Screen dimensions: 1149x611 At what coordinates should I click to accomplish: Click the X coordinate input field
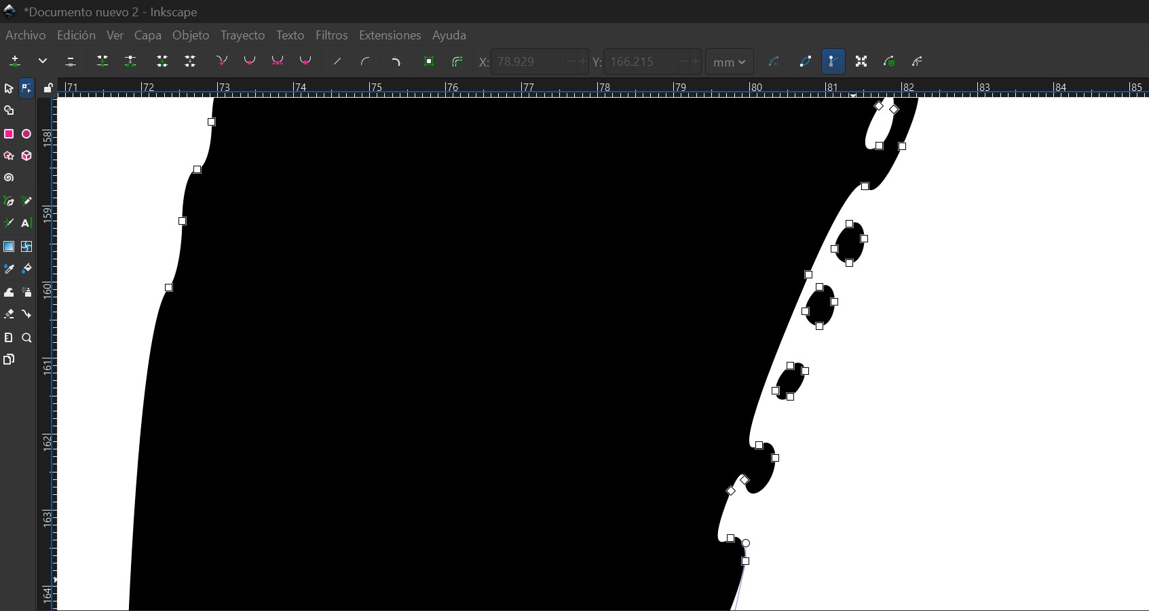(528, 62)
